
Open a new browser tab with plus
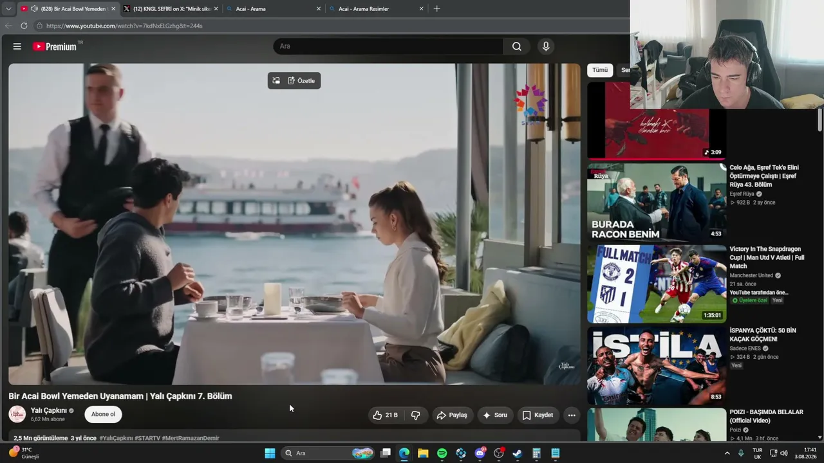[x=437, y=8]
